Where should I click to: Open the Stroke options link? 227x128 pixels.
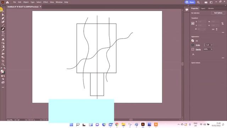click(198, 45)
